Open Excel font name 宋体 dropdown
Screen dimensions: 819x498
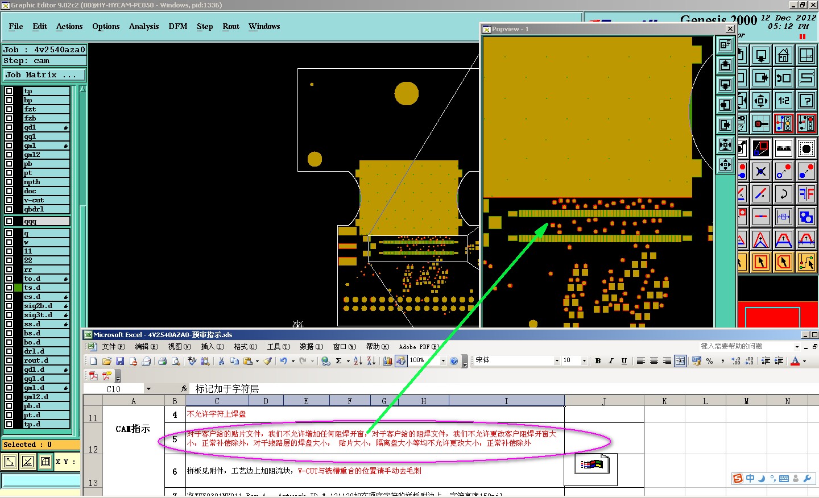(557, 361)
